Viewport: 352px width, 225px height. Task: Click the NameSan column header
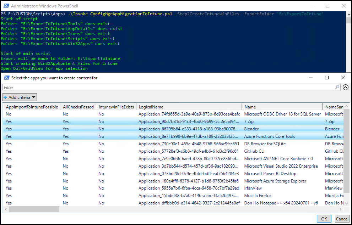point(333,107)
